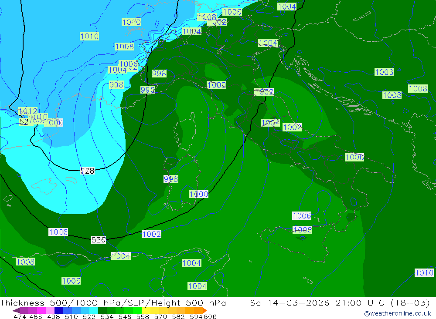Click the 528 height contour label
The height and width of the screenshot is (319, 436).
(x=87, y=171)
